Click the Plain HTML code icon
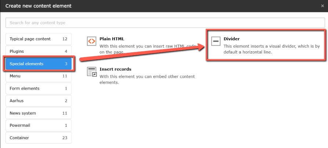 click(92, 41)
